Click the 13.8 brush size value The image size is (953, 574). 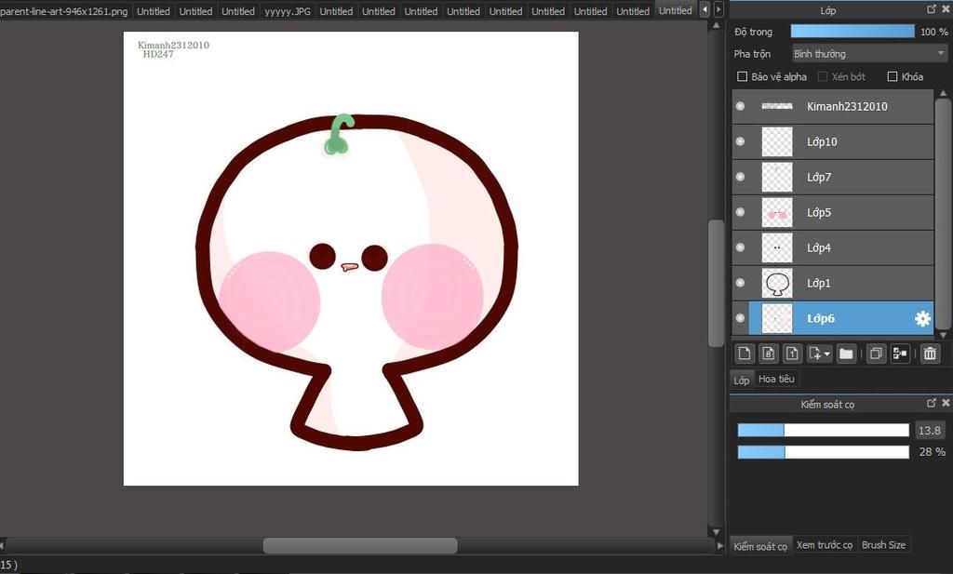pos(930,430)
